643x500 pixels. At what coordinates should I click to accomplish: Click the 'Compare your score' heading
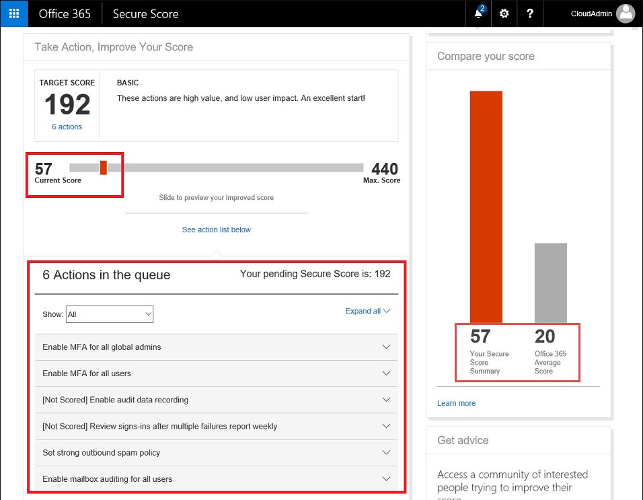coord(486,57)
